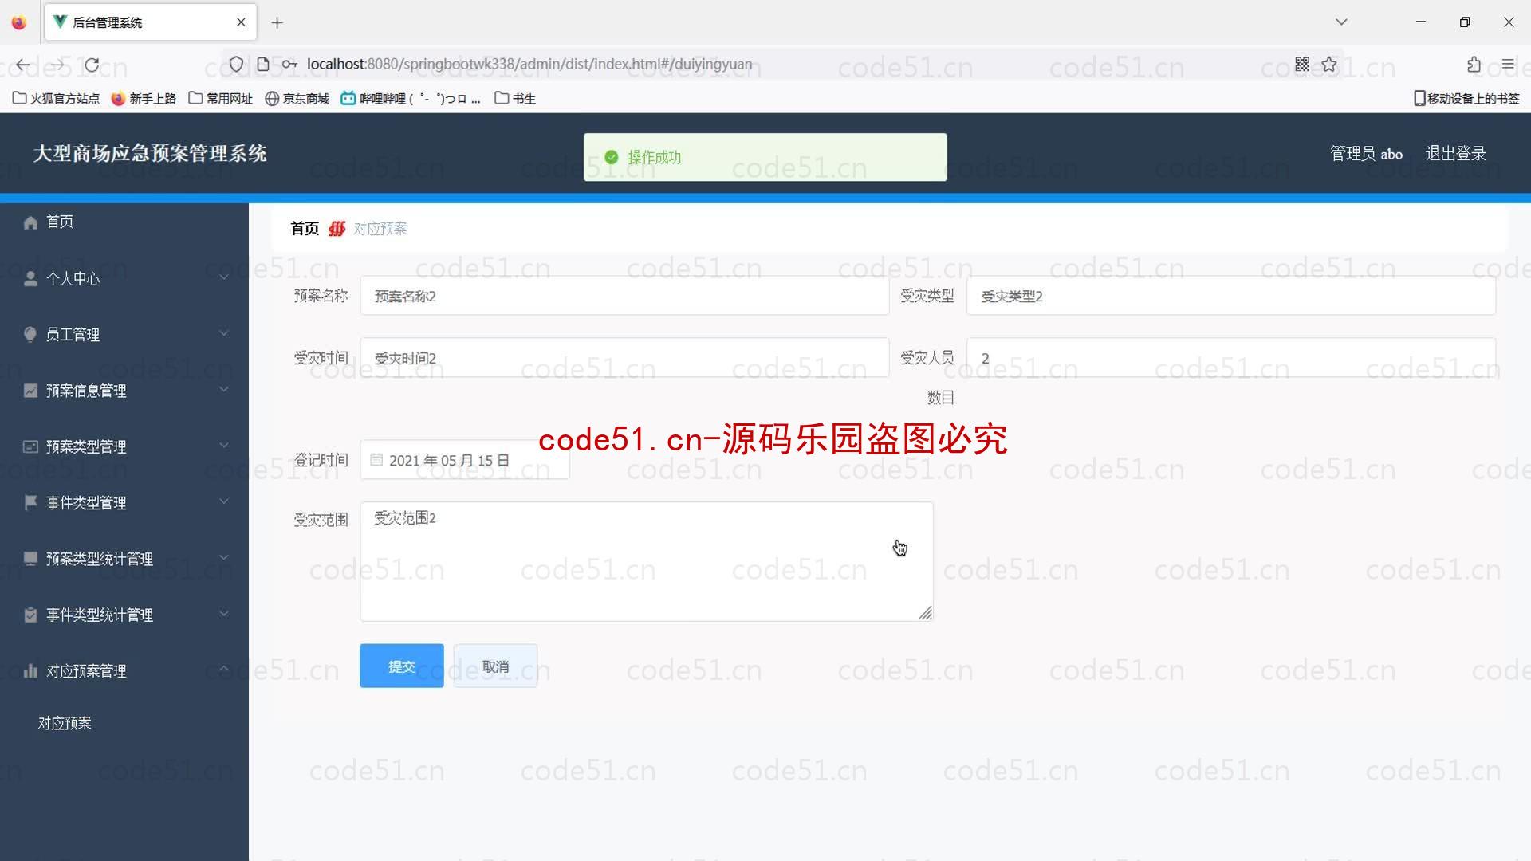The width and height of the screenshot is (1531, 861).
Task: Close the 后台管理系统 tab
Action: pos(241,22)
